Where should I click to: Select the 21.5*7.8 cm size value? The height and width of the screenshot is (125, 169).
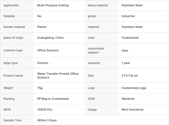point(130,76)
